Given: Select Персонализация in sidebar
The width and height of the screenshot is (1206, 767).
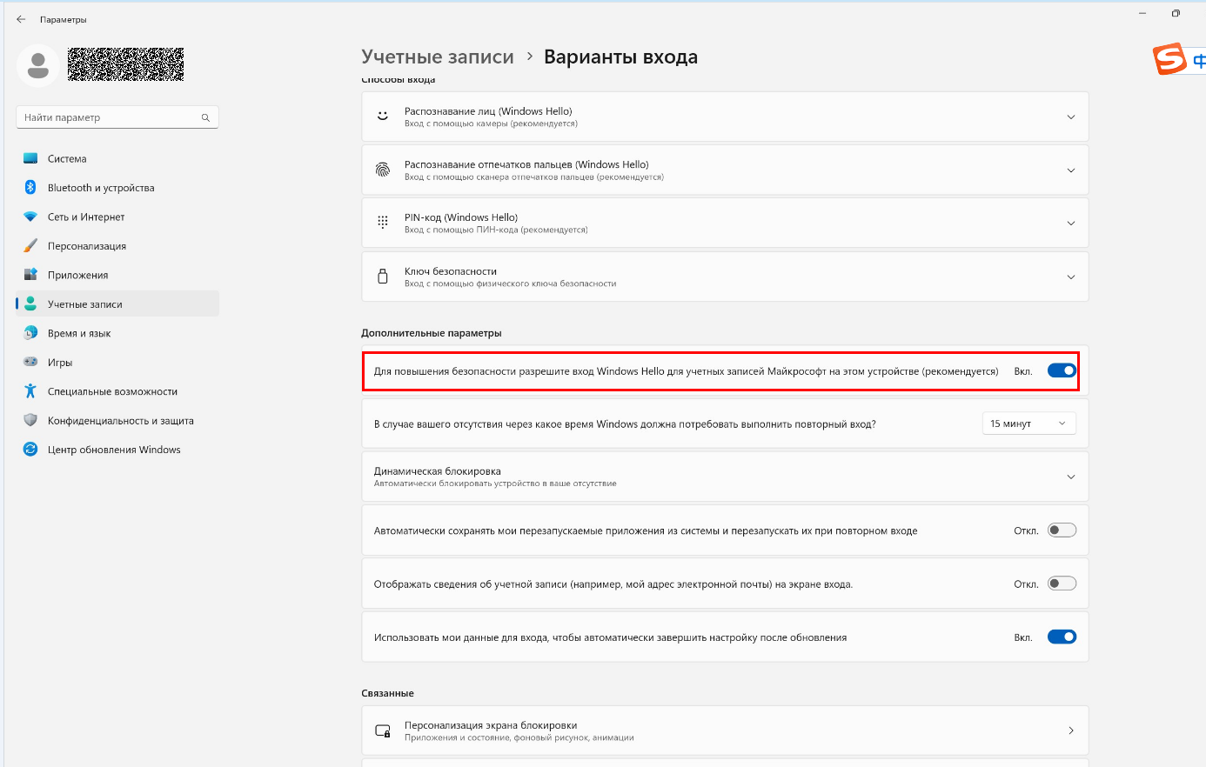Looking at the screenshot, I should coord(117,246).
